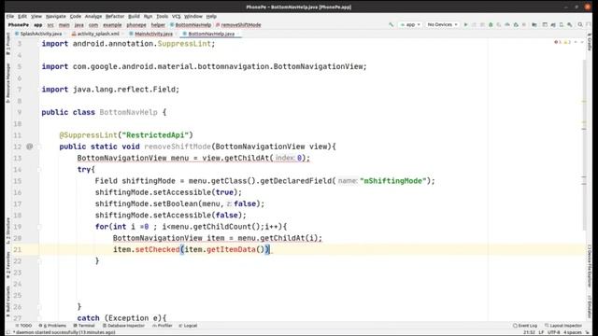
Task: Click the Search Everywhere magnifier icon
Action: pyautogui.click(x=580, y=25)
